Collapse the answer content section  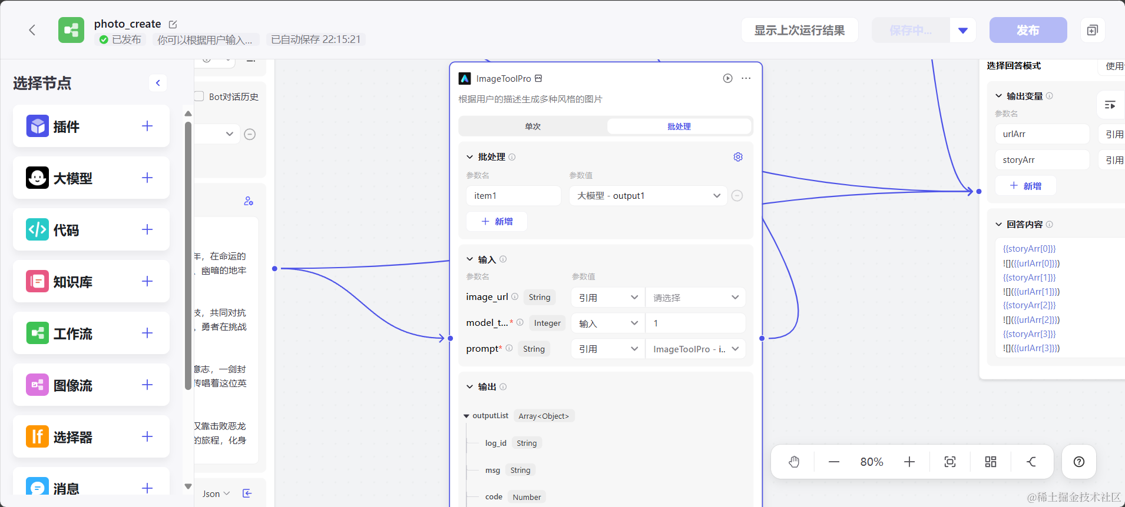tap(998, 224)
